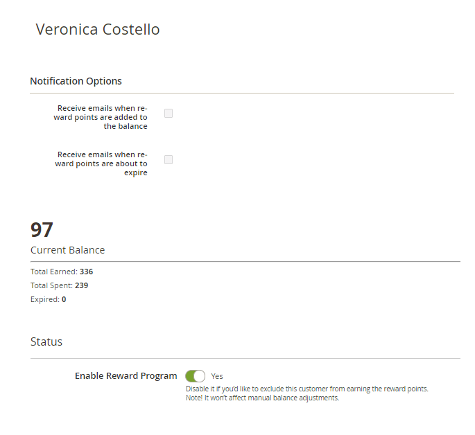Viewport: 475px width, 435px height.
Task: Check the points about to expire email checkbox
Action: [169, 159]
